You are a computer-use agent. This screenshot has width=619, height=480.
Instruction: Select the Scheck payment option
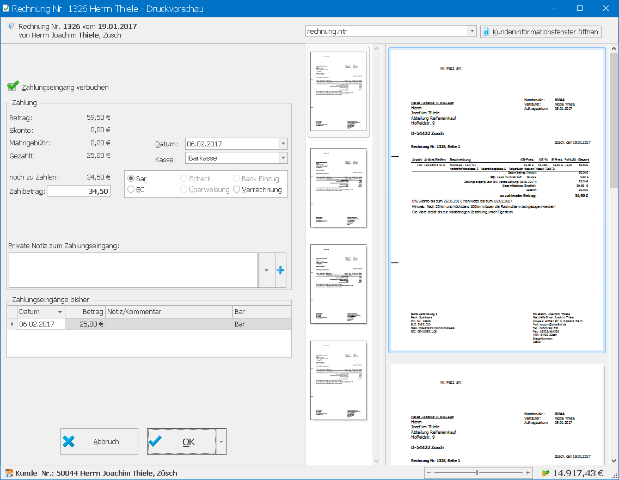tap(195, 179)
